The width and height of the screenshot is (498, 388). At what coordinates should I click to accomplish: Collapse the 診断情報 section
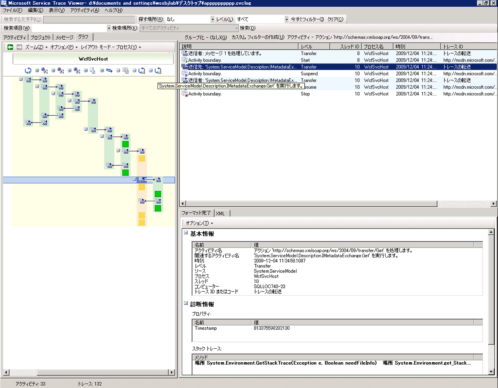186,303
